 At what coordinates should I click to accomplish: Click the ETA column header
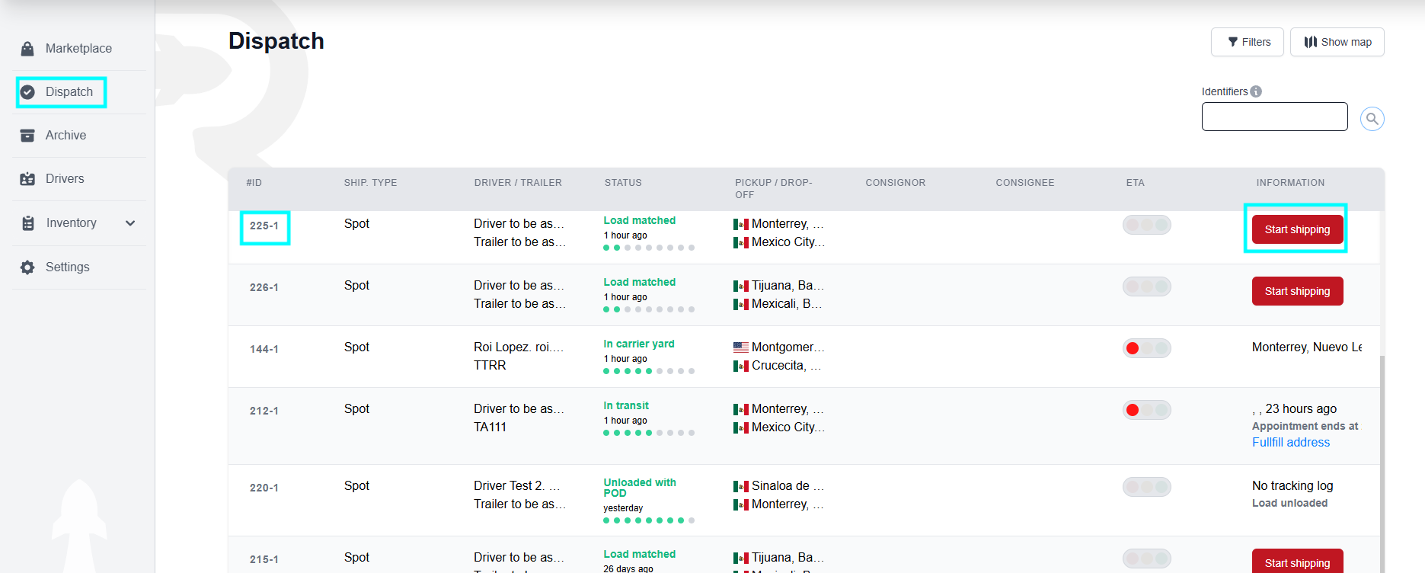tap(1136, 183)
